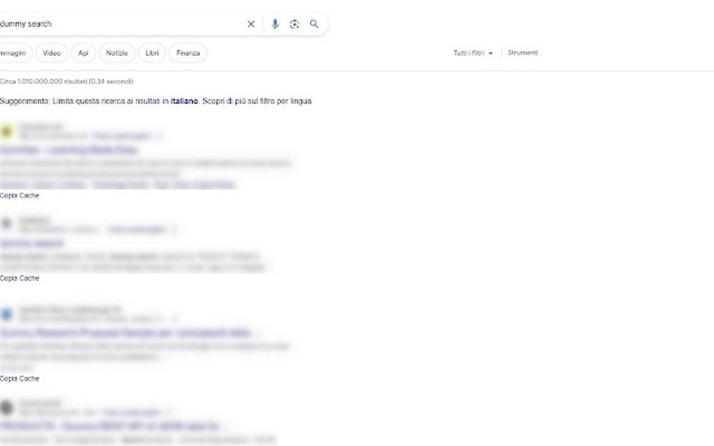Click the Strumenti button

coord(523,52)
